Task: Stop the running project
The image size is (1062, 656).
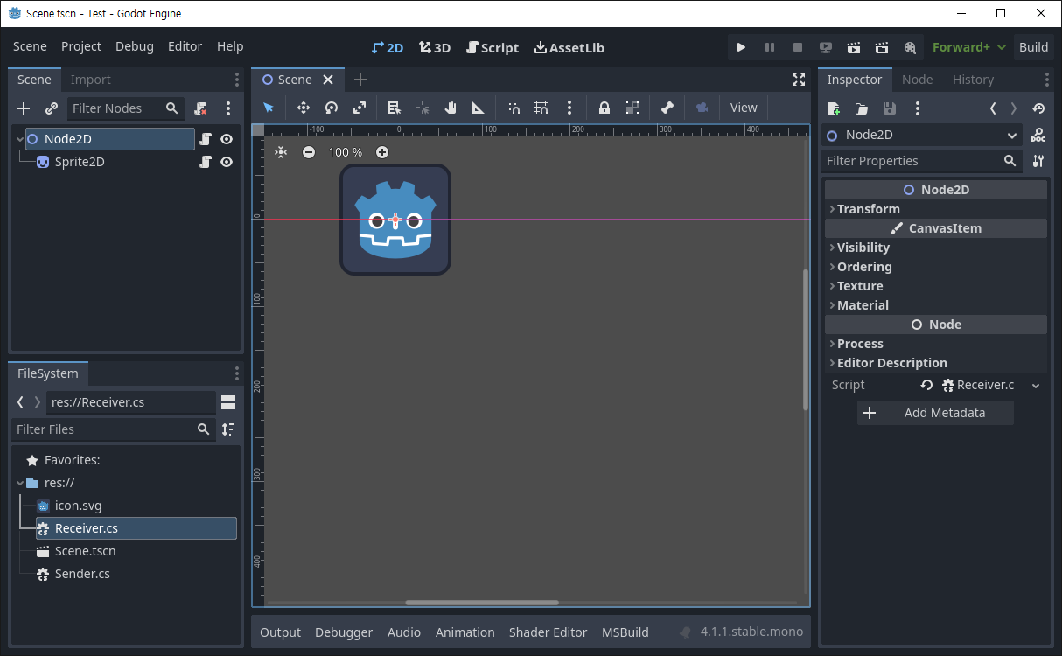Action: coord(798,47)
